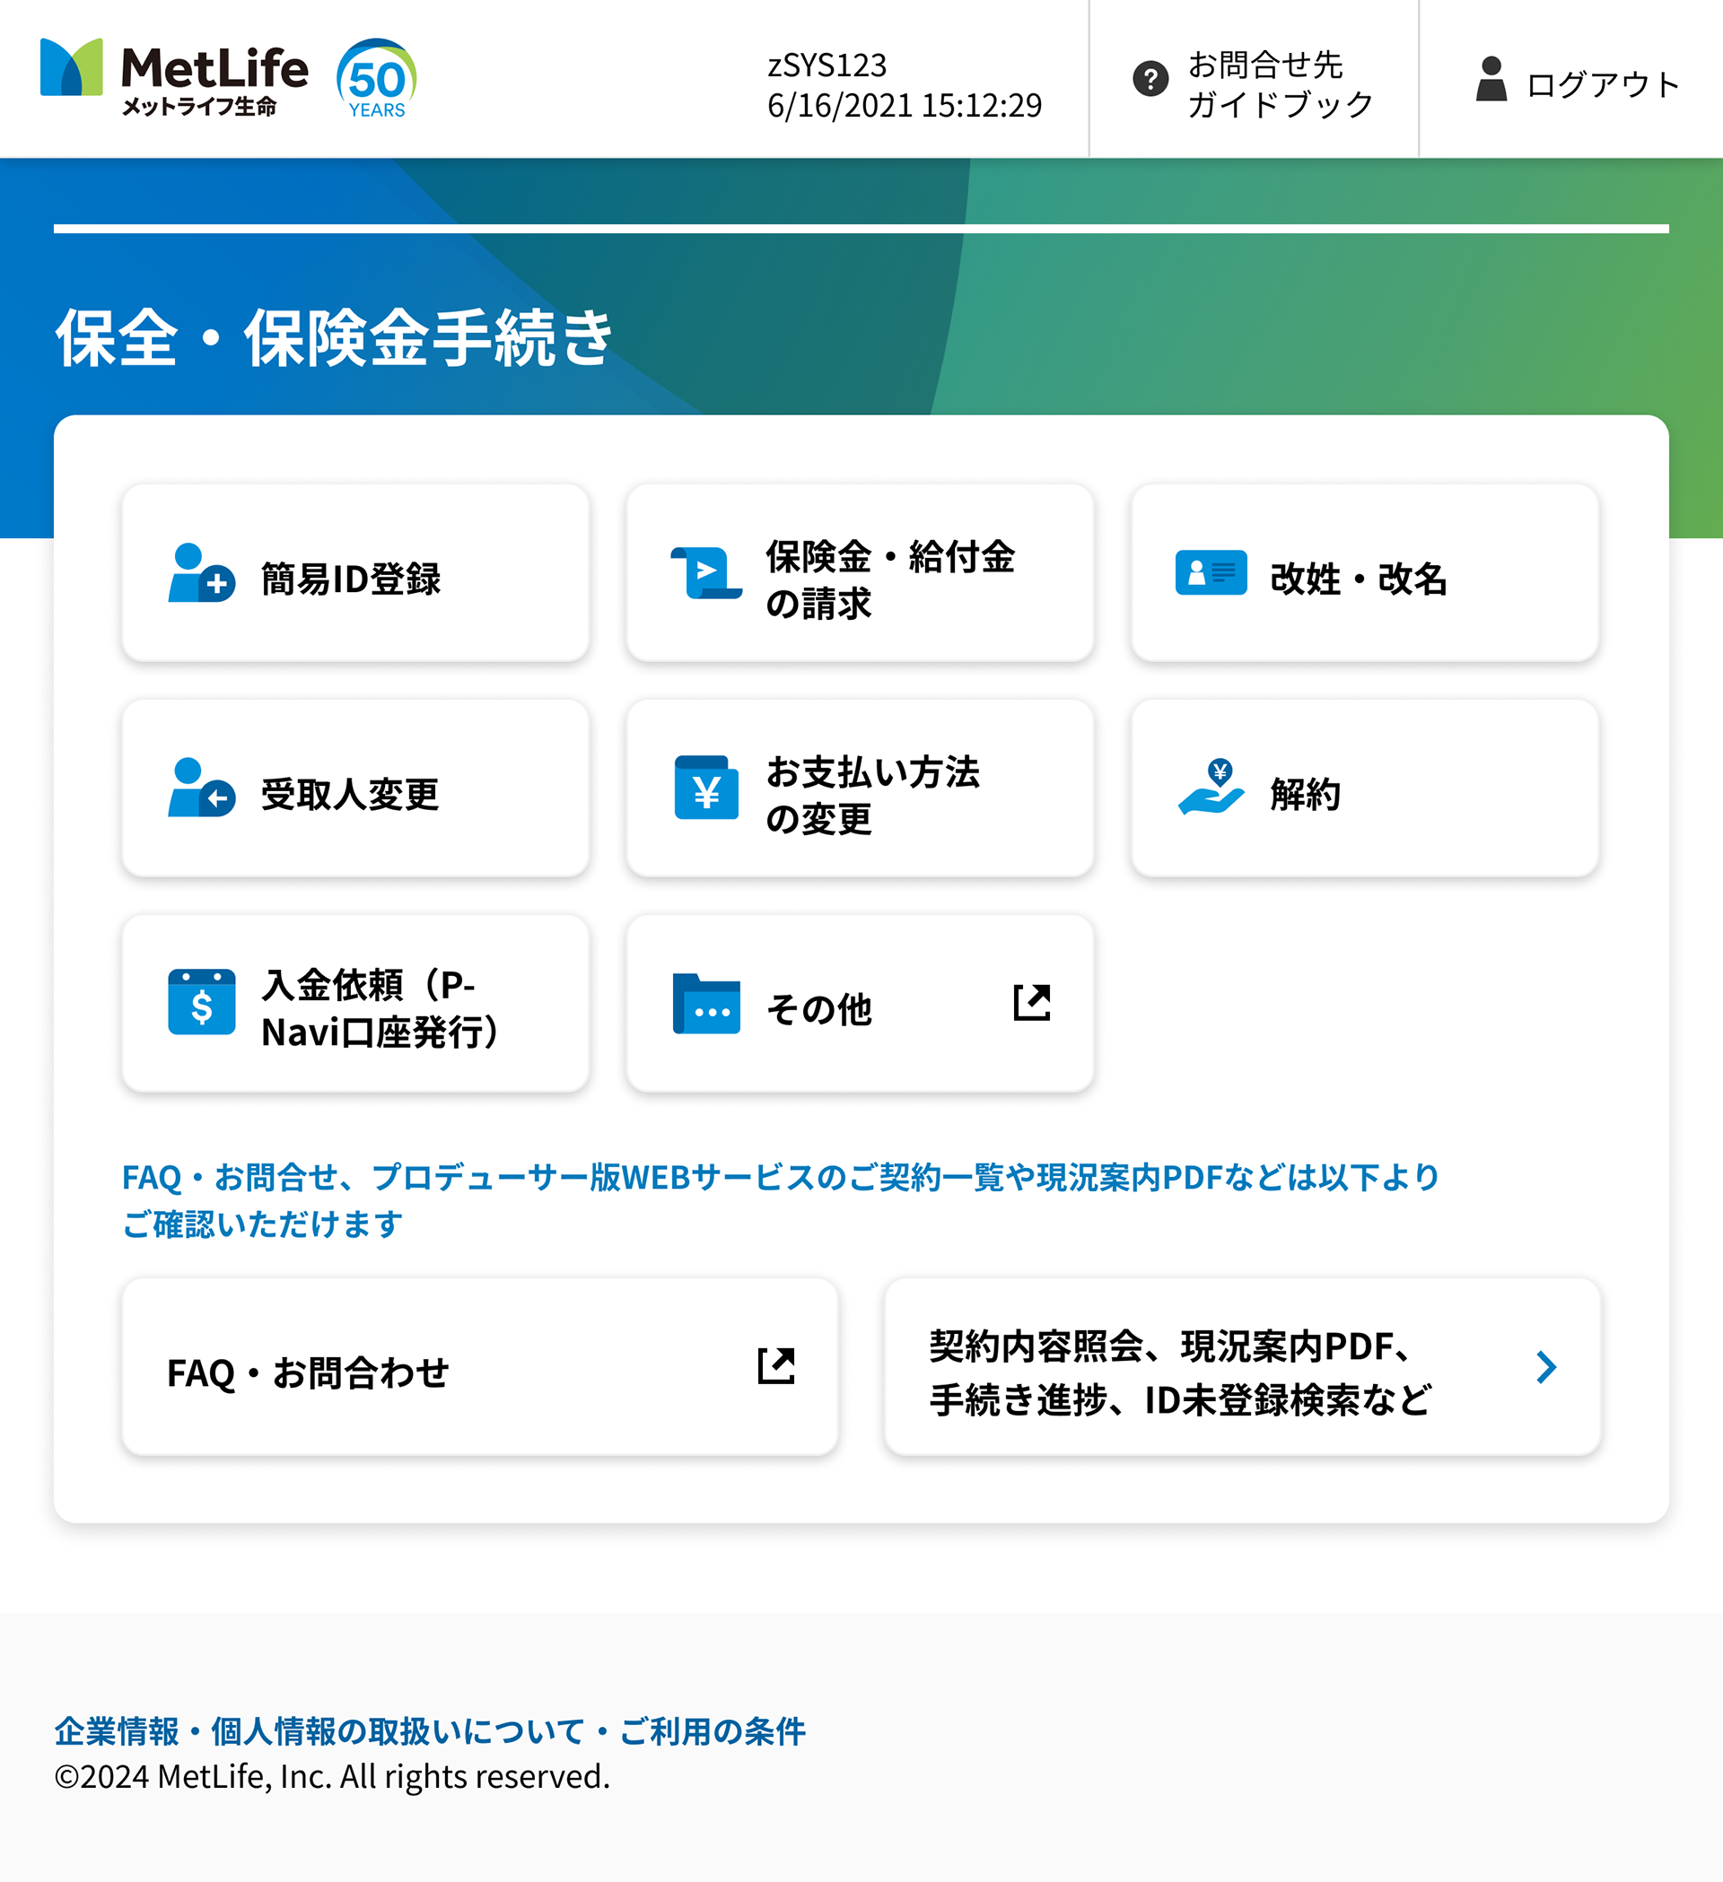1723x1882 pixels.
Task: Click the scroll document icon for 保険金・給付金の請求
Action: 706,573
